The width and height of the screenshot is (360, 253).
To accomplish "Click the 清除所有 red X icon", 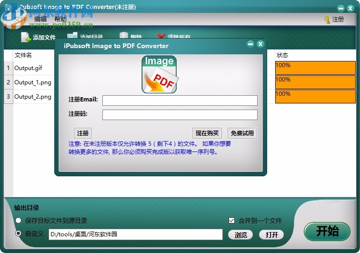I will [x=161, y=36].
